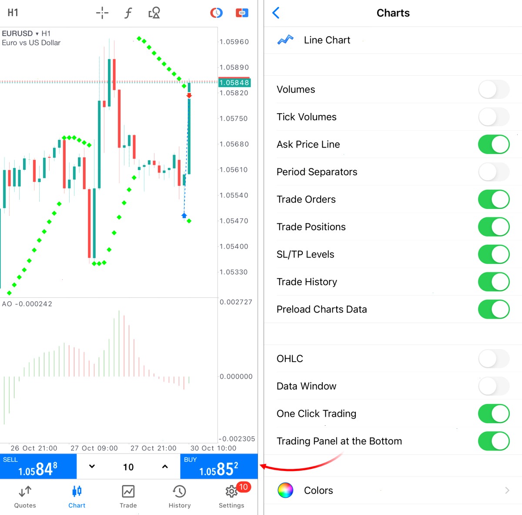
Task: Tap the BUY 1.05852 button
Action: (219, 466)
